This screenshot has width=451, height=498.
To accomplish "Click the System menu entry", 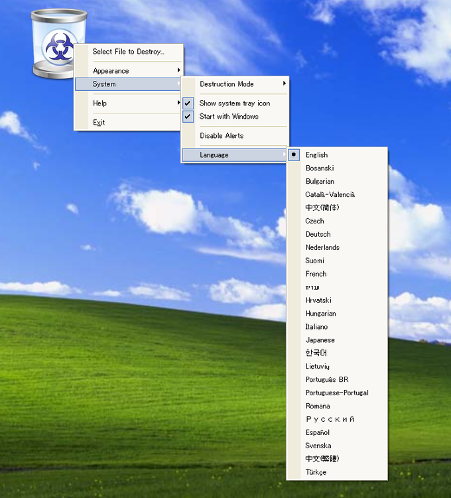I will pyautogui.click(x=128, y=84).
